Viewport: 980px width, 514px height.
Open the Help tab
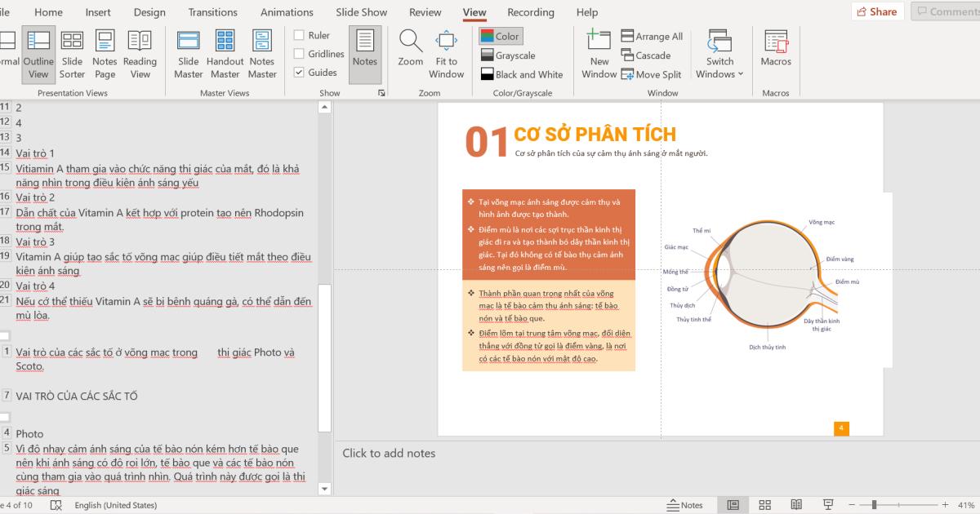(587, 12)
